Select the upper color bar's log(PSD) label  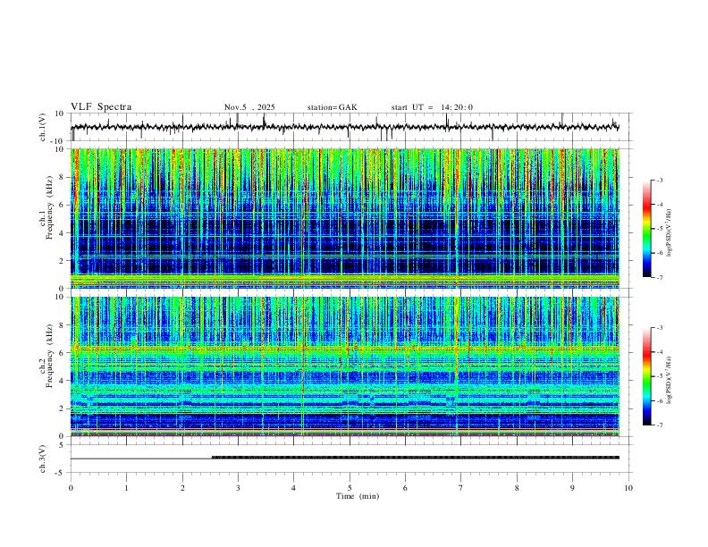[x=670, y=233]
